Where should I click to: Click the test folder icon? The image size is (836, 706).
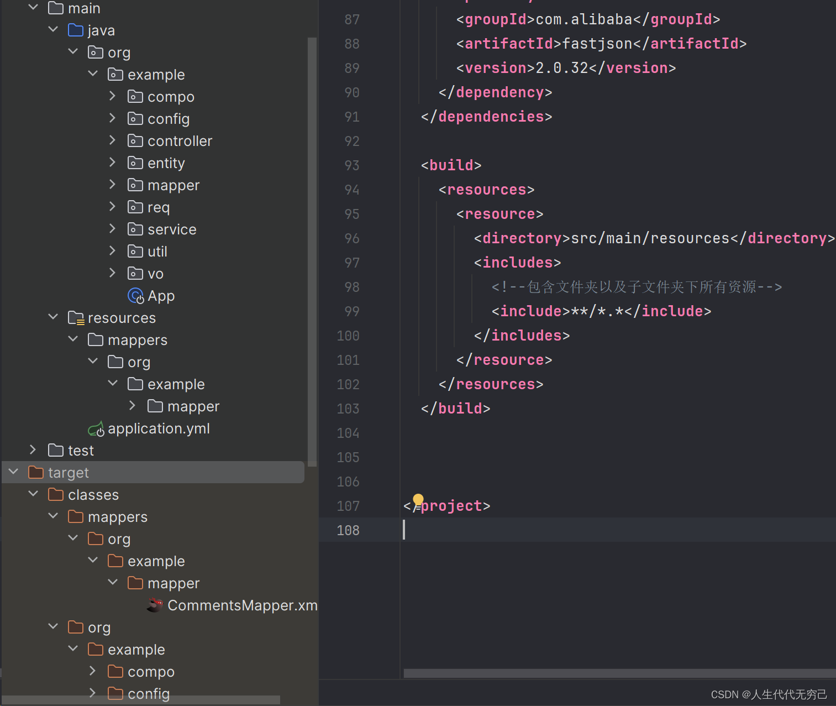pyautogui.click(x=56, y=451)
